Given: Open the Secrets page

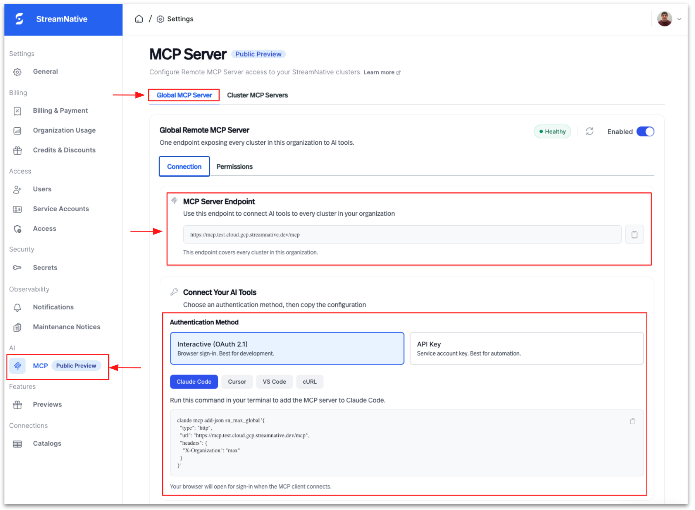Looking at the screenshot, I should [x=45, y=268].
